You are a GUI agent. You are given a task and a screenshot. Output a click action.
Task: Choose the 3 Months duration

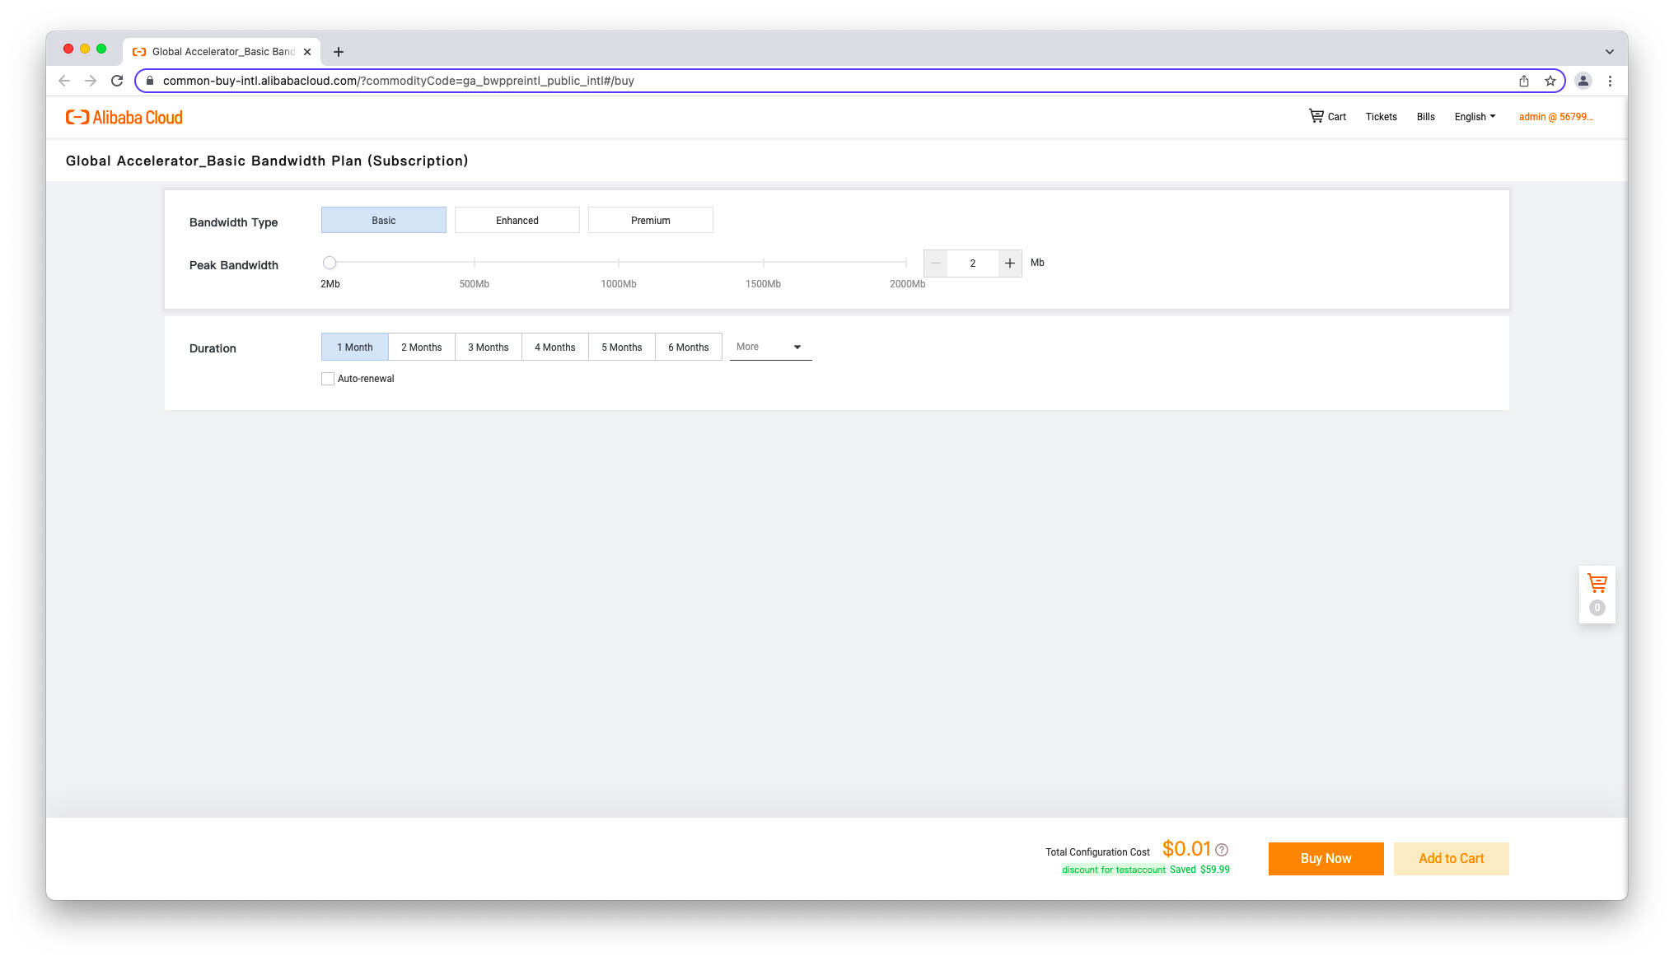click(x=489, y=348)
